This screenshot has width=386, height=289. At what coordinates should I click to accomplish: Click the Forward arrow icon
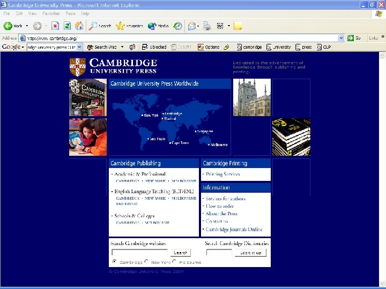(x=37, y=26)
